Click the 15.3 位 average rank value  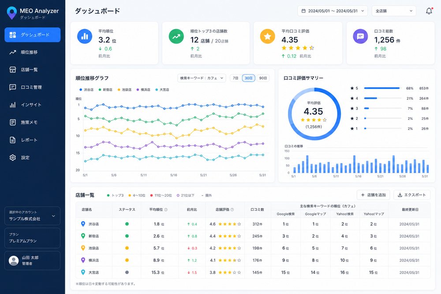[158, 272]
